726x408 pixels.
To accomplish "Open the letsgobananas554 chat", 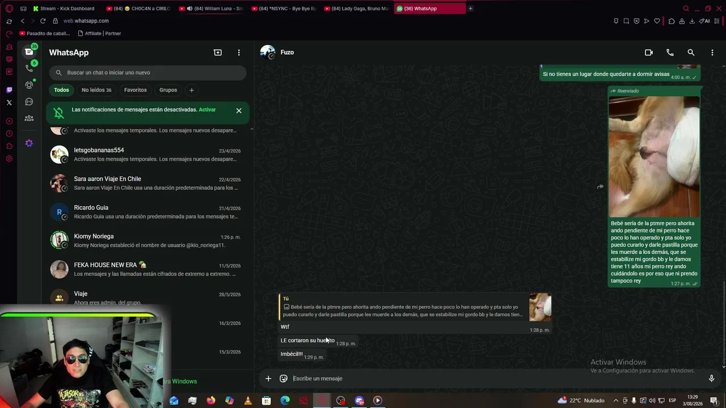I will tap(147, 155).
